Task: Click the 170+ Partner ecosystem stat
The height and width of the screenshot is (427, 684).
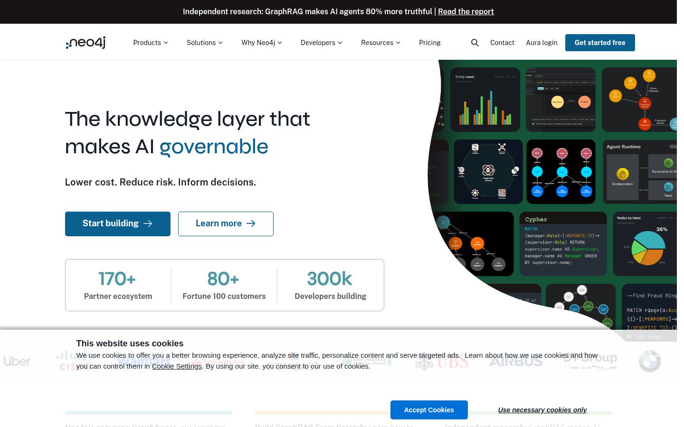Action: [118, 285]
